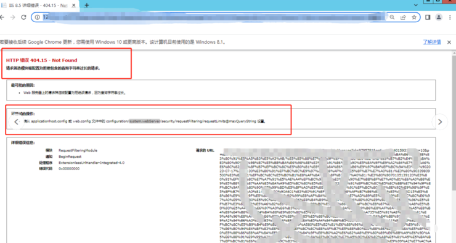Image resolution: width=456 pixels, height=243 pixels.
Task: Open the side panel icon
Action: tap(428, 17)
